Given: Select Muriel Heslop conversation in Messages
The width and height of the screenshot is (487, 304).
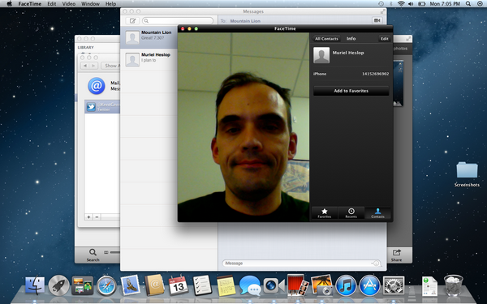Looking at the screenshot, I should tap(149, 59).
